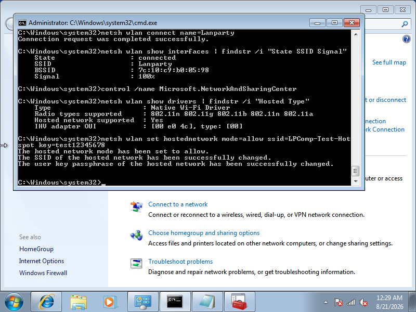The width and height of the screenshot is (416, 312).
Task: Click the Show desktop strip
Action: coord(412,302)
